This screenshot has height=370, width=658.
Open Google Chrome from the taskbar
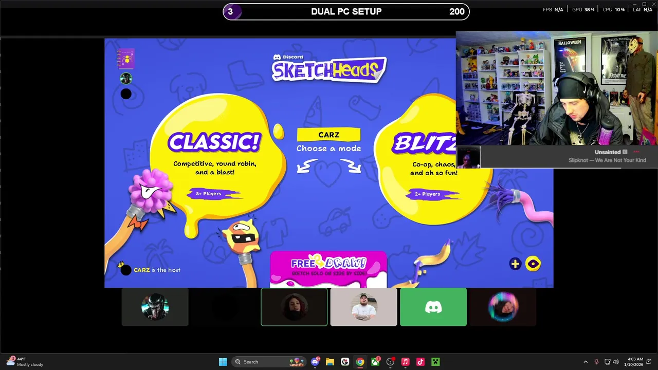360,362
